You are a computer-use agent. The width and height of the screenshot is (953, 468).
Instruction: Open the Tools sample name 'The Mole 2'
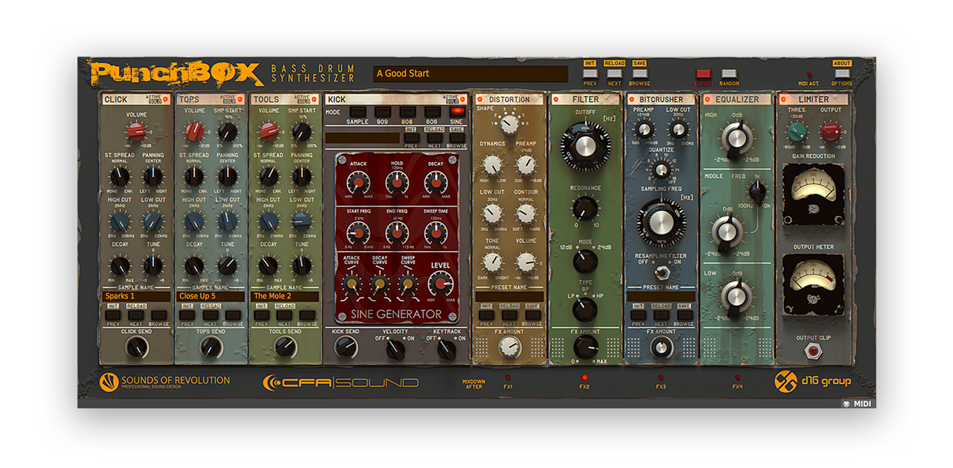pos(286,296)
